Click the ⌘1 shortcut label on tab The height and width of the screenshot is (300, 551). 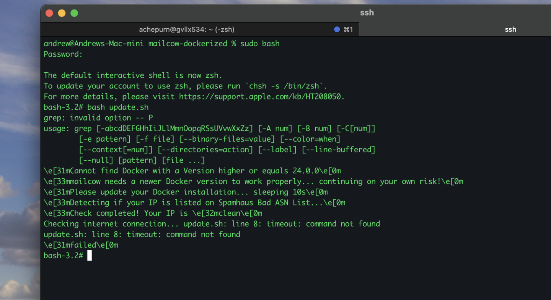348,29
